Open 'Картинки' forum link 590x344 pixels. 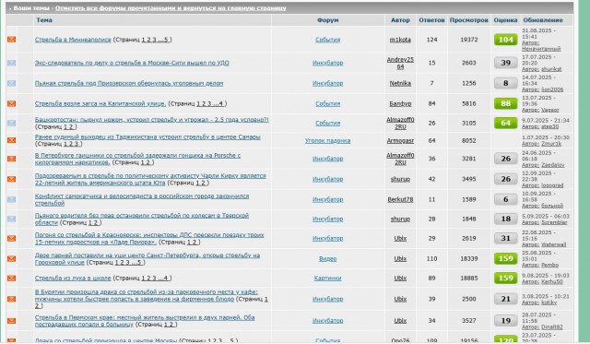(328, 279)
